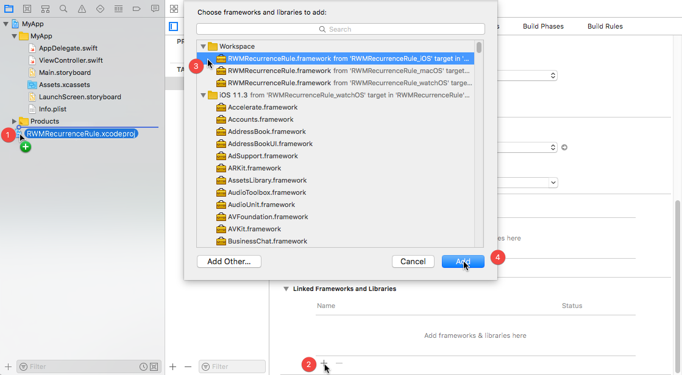Select RWMRecurrenceRule.xcodeproj in the navigator
This screenshot has height=375, width=682.
(81, 134)
